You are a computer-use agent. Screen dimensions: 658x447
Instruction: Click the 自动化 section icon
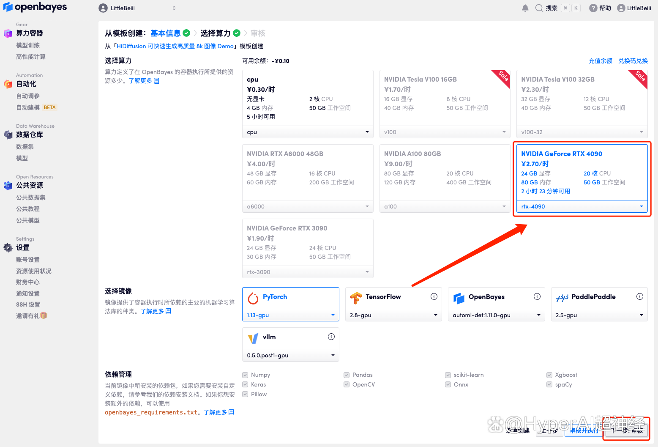[8, 84]
